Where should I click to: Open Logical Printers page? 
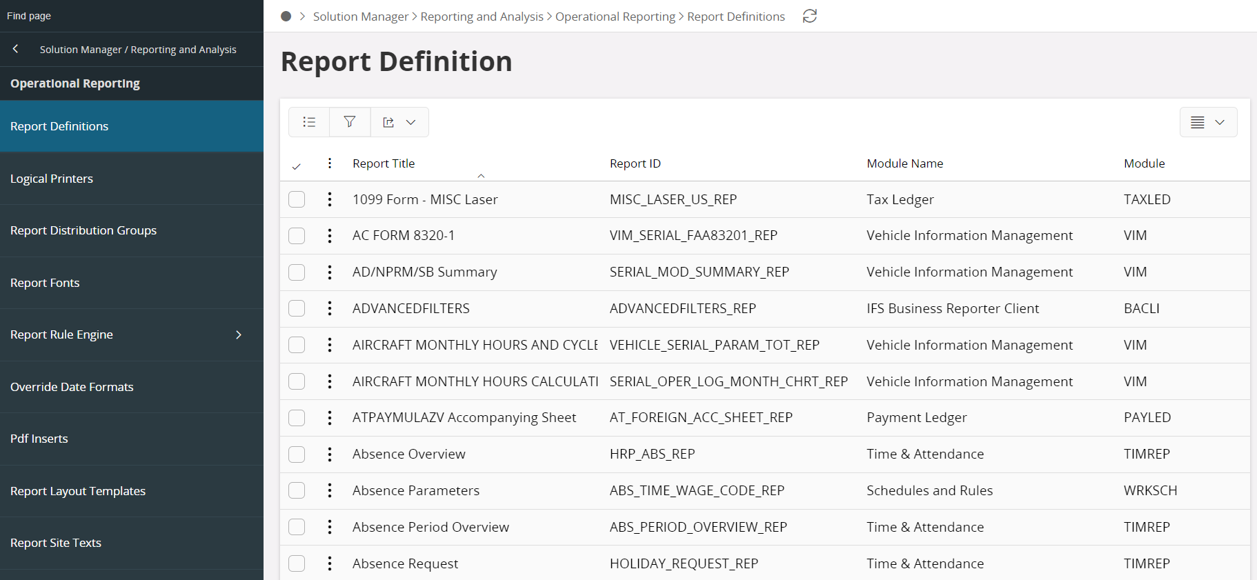[132, 179]
